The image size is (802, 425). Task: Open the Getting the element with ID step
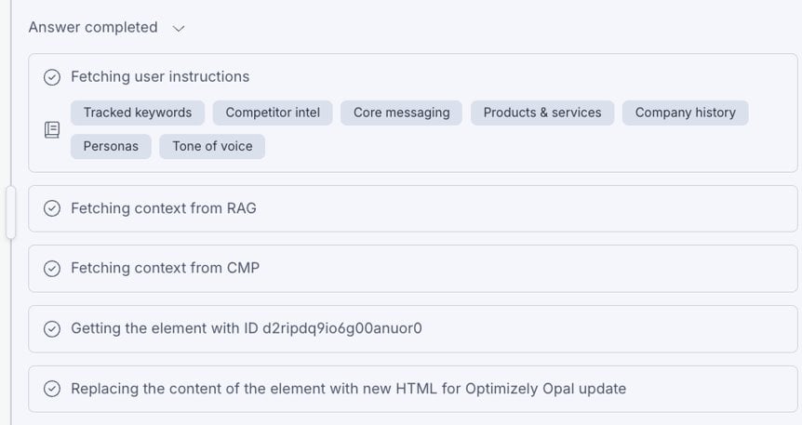click(246, 328)
